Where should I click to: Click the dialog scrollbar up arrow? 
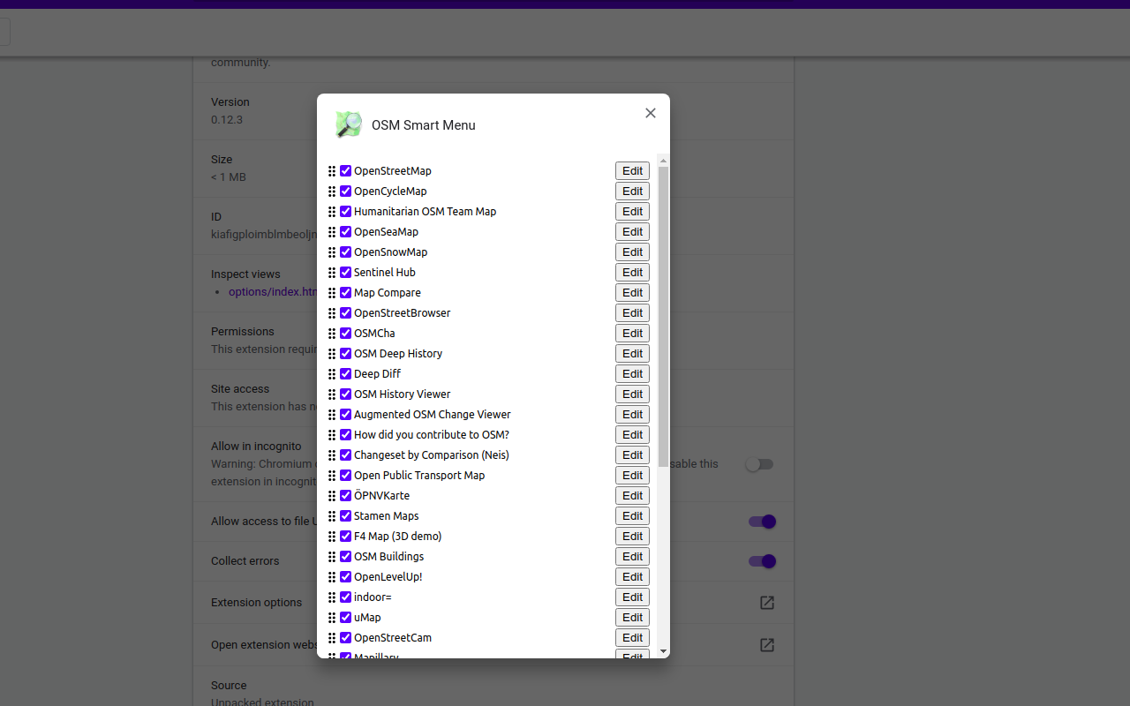[x=663, y=161]
